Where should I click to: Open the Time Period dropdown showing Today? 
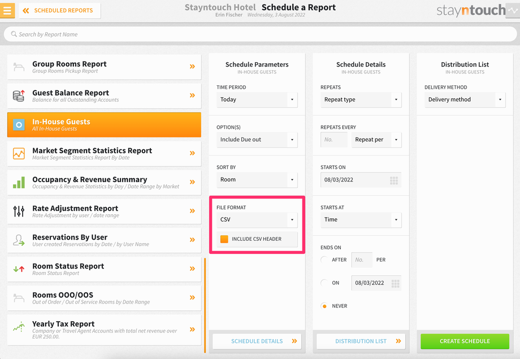257,100
